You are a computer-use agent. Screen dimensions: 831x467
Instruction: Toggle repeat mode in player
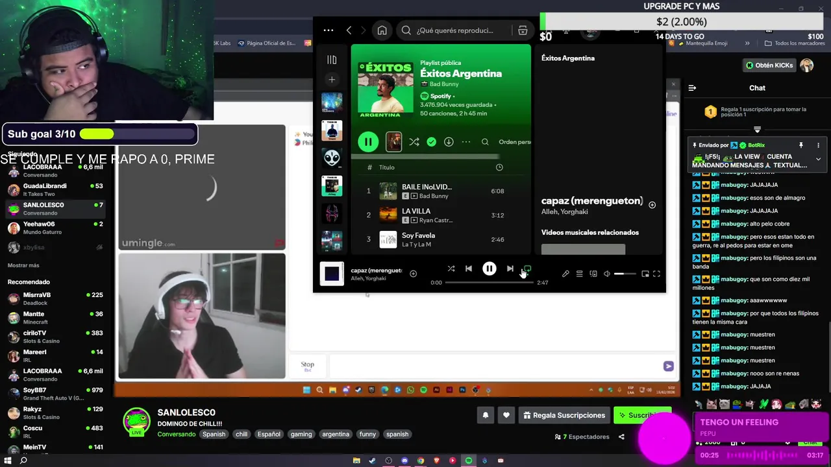[527, 269]
